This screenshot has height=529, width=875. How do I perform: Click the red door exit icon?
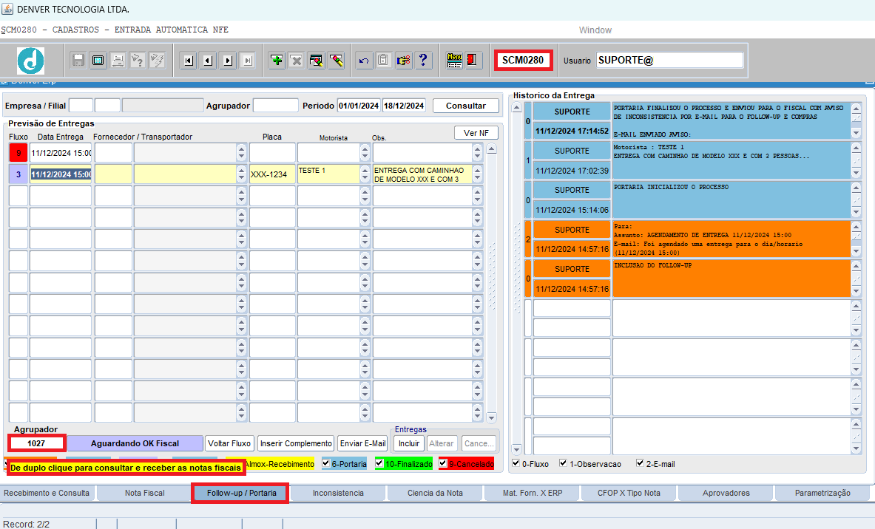473,60
